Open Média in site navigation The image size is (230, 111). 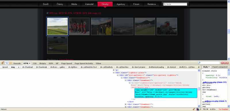pyautogui.click(x=74, y=4)
